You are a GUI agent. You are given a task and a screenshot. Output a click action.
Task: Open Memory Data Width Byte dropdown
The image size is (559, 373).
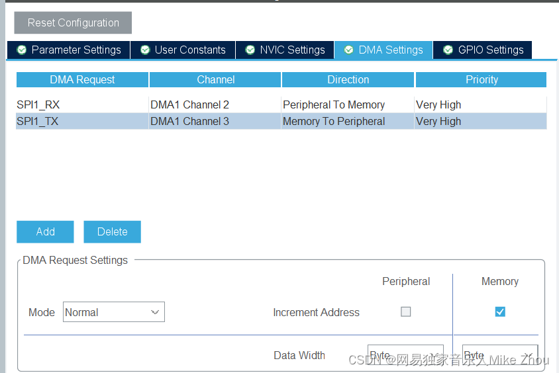point(500,355)
